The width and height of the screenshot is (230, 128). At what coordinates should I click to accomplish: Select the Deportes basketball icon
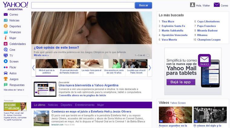(x=5, y=26)
